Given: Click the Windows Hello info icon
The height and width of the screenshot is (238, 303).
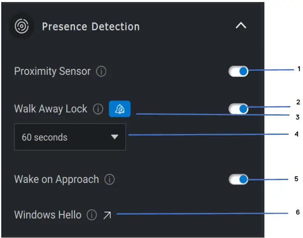Looking at the screenshot, I should click(x=92, y=215).
